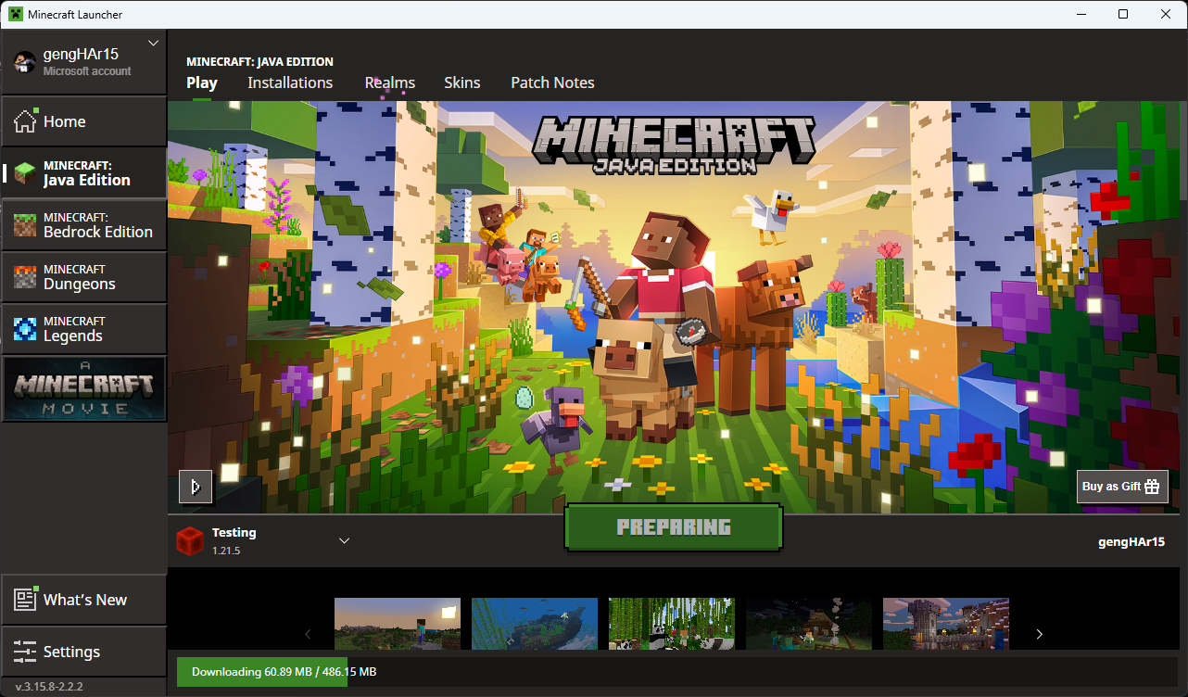Expand the account dropdown chevron
This screenshot has width=1188, height=697.
[154, 43]
